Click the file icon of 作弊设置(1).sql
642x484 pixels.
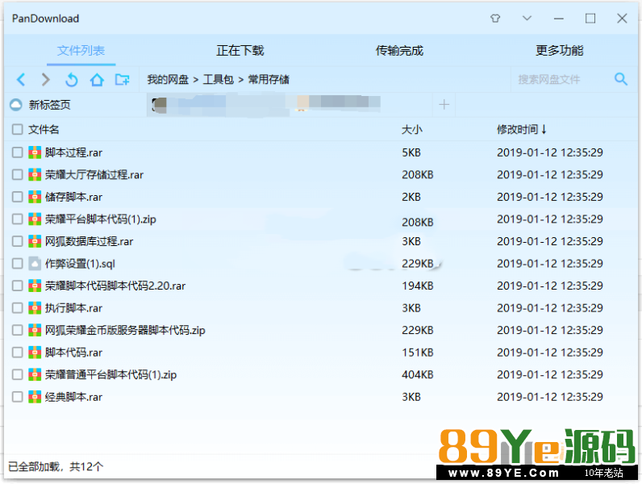[35, 263]
